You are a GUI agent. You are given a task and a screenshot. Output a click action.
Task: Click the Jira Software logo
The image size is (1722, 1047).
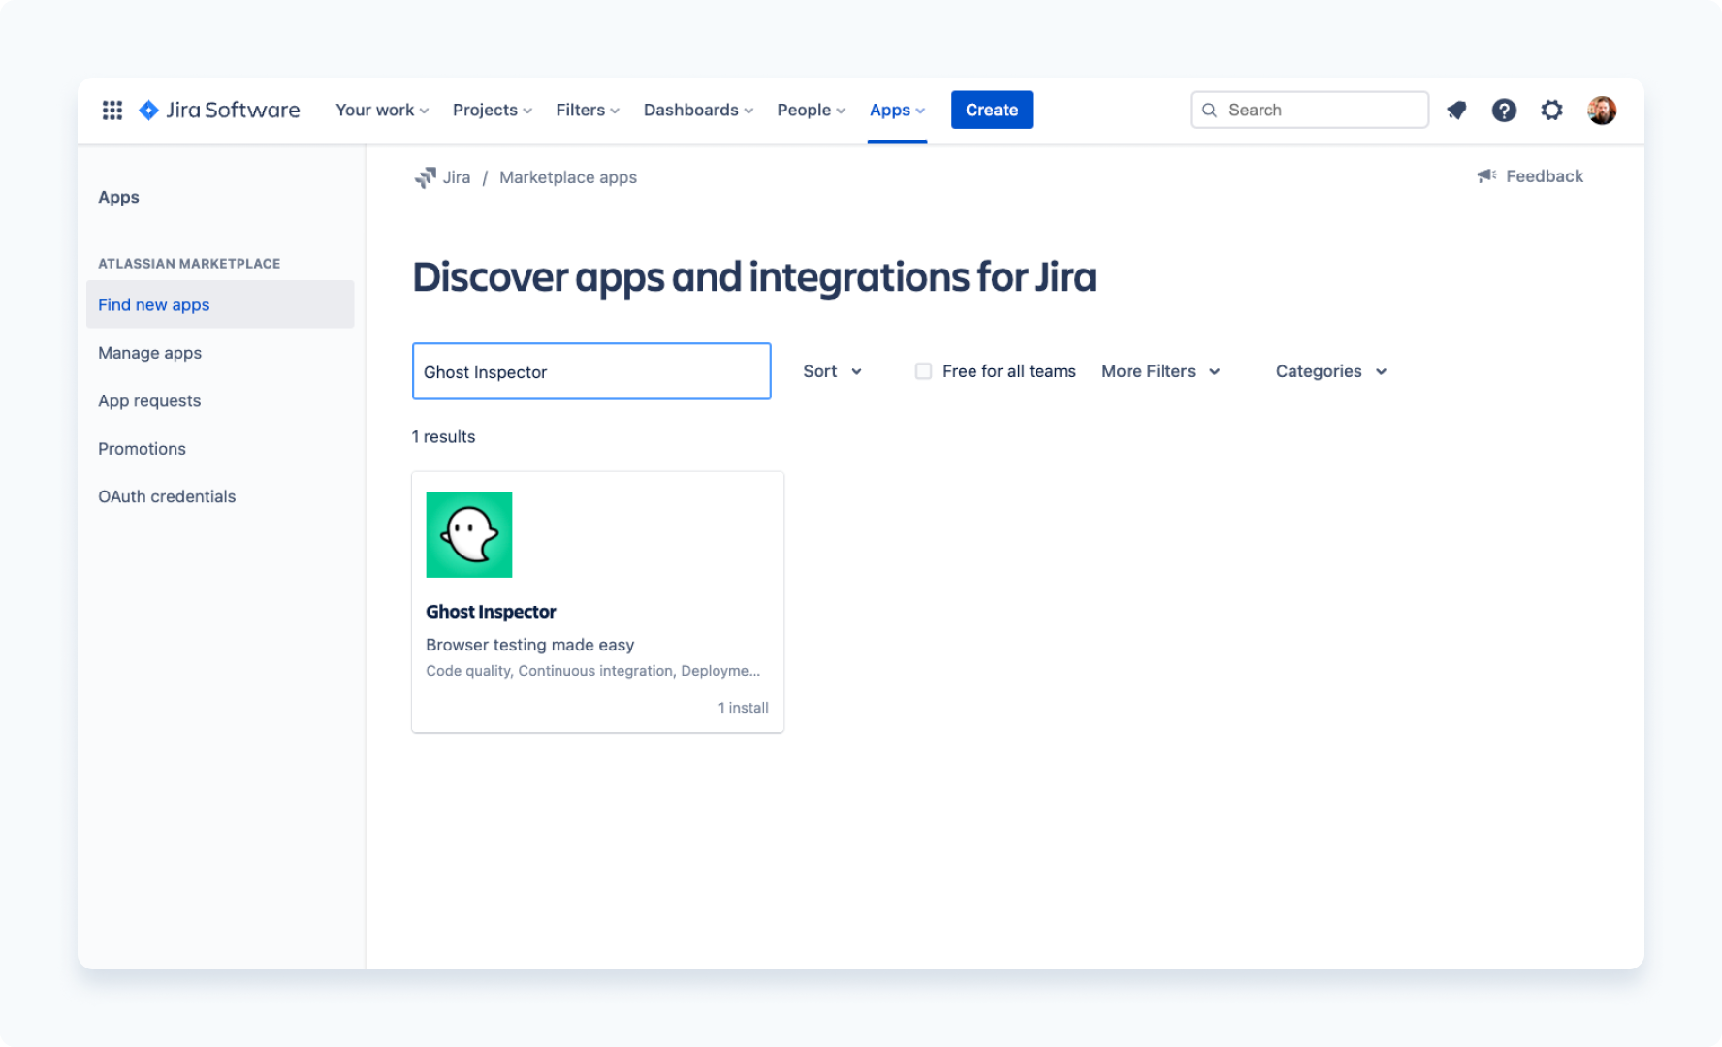point(218,110)
